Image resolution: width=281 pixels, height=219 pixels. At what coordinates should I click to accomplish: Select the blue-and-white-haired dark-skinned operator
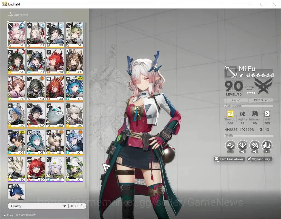point(16,115)
